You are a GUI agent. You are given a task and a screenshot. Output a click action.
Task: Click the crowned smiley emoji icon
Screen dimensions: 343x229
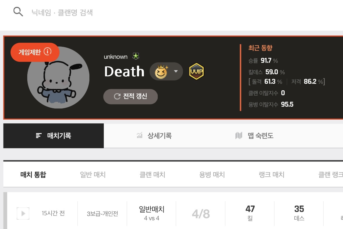(x=161, y=71)
